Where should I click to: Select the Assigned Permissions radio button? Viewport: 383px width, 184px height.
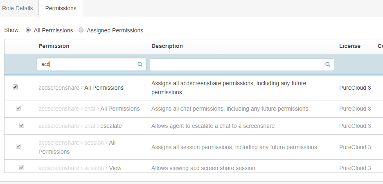click(81, 30)
